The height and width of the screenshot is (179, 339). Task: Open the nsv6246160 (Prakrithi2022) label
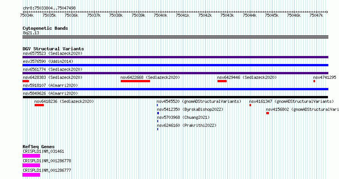187,125
